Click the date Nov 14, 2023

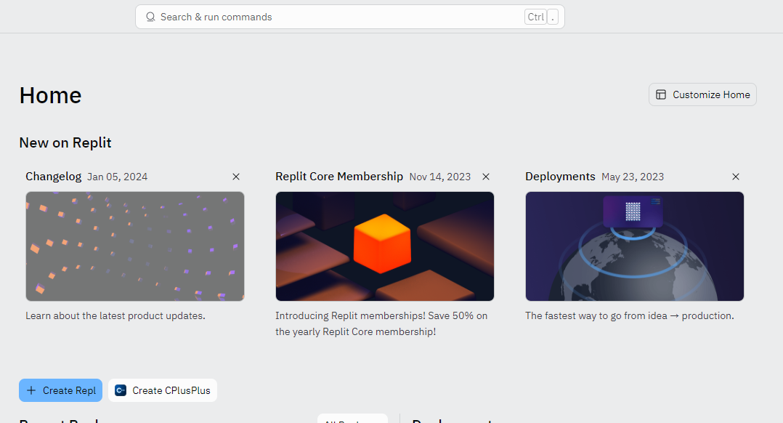440,177
